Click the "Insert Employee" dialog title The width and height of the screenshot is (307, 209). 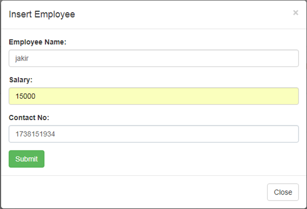pyautogui.click(x=42, y=14)
